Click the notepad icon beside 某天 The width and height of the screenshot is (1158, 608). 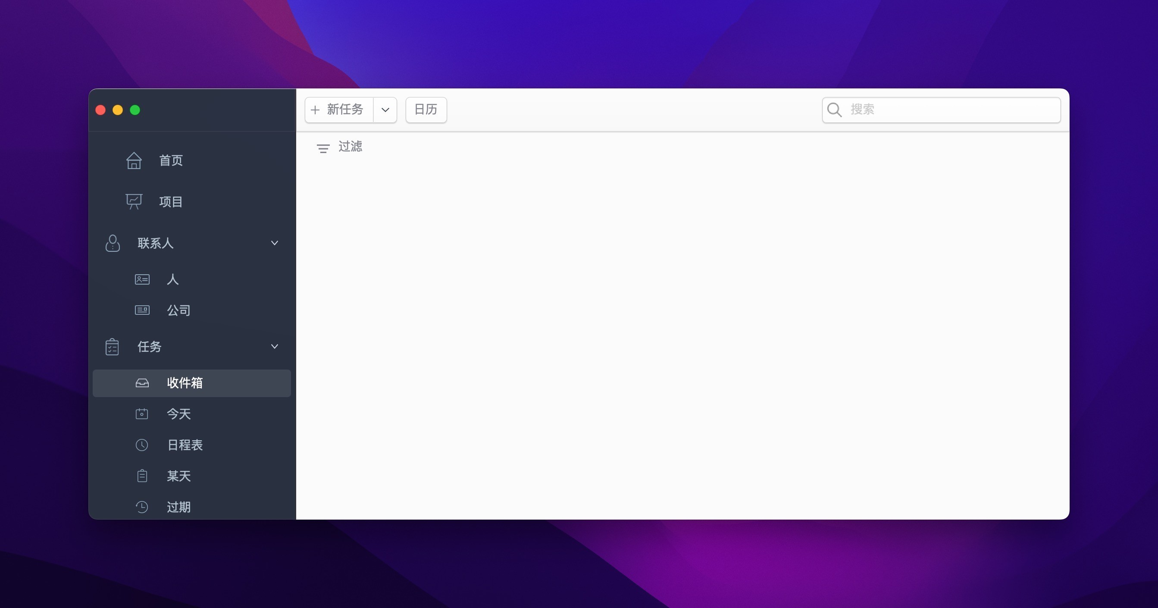(142, 476)
